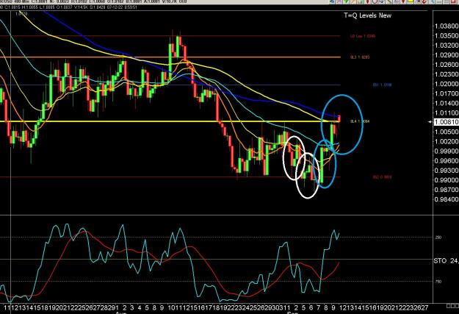Click the 1.03800 price axis label
Image resolution: width=459 pixels, height=314 pixels.
pyautogui.click(x=447, y=26)
